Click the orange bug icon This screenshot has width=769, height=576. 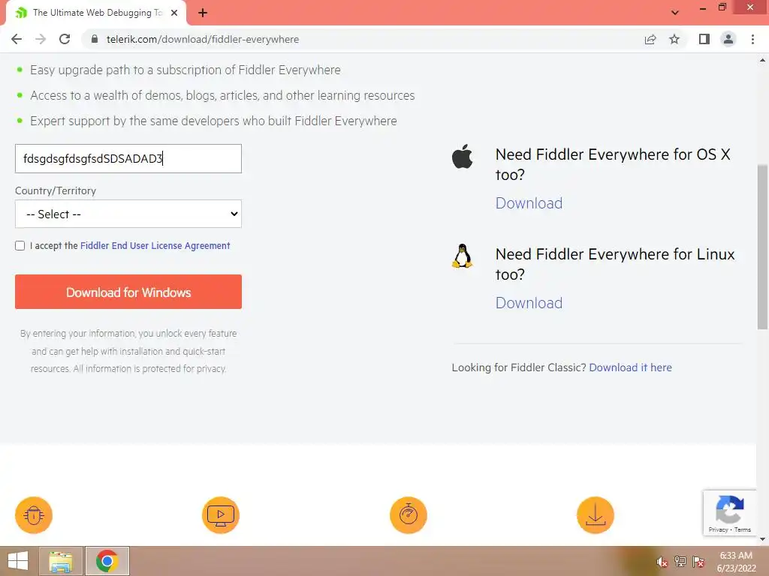point(34,515)
